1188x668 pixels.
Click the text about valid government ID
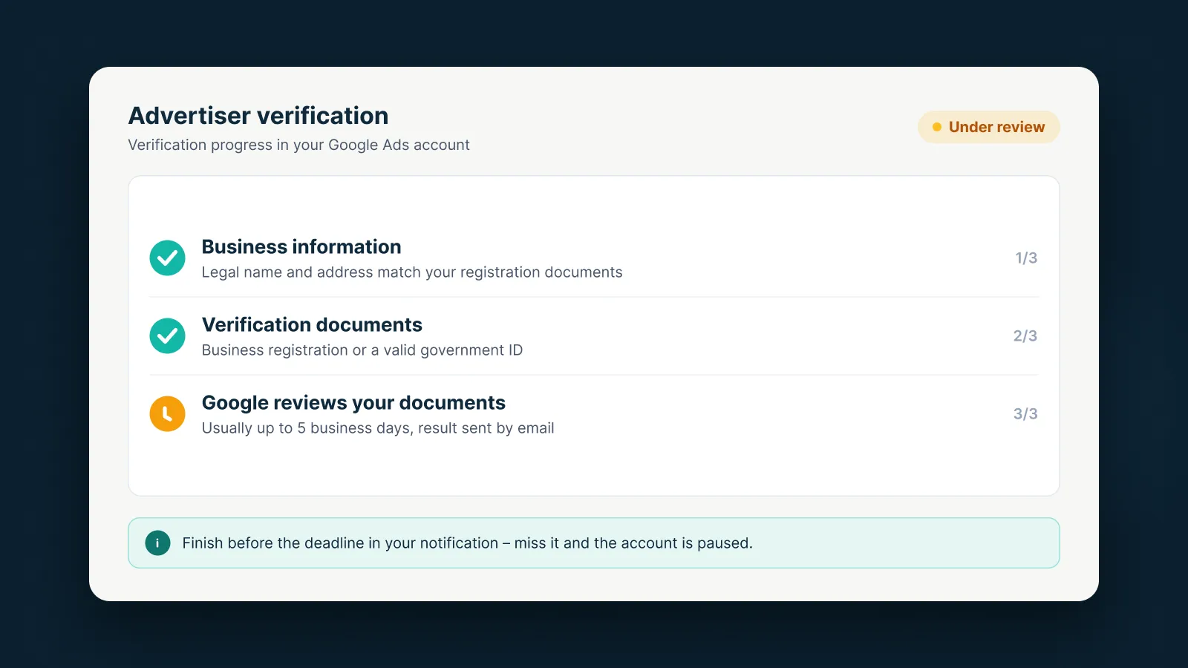click(x=362, y=350)
